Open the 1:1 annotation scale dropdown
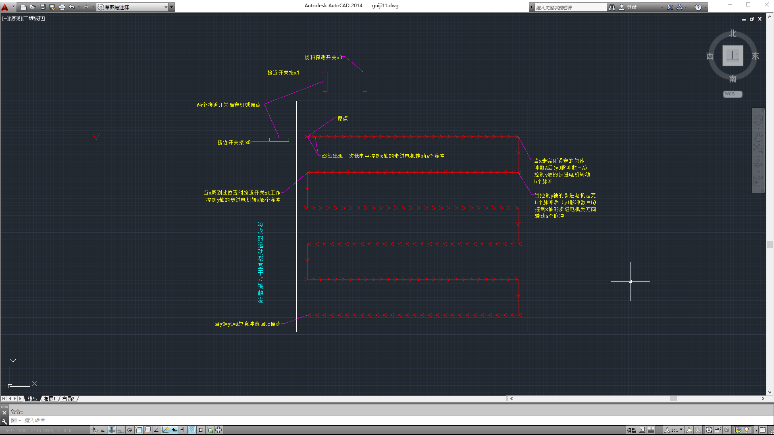This screenshot has width=774, height=435. click(676, 430)
